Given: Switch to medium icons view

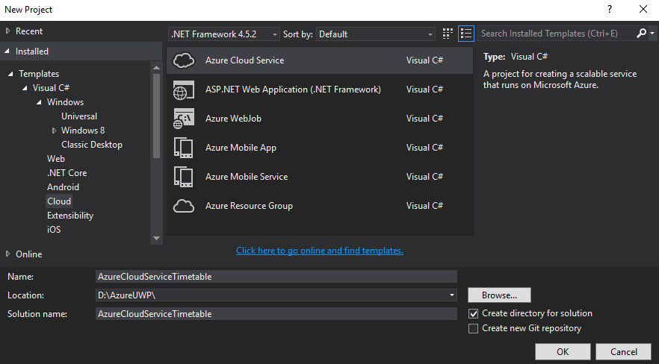Looking at the screenshot, I should click(448, 34).
